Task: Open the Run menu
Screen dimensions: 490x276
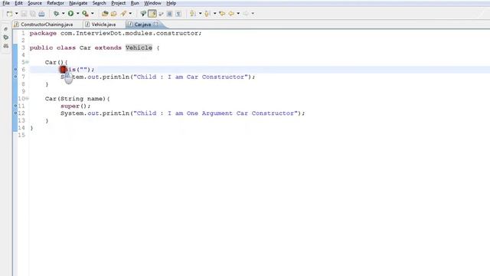Action: pyautogui.click(x=135, y=3)
